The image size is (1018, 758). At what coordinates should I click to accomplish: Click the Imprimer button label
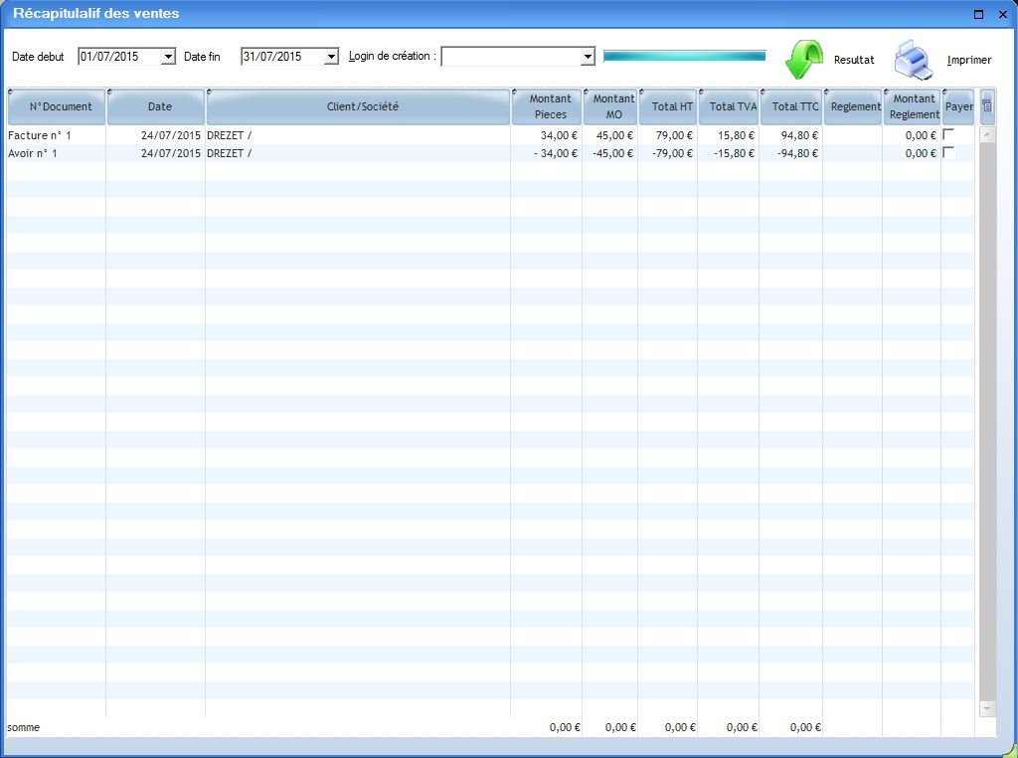pos(969,60)
